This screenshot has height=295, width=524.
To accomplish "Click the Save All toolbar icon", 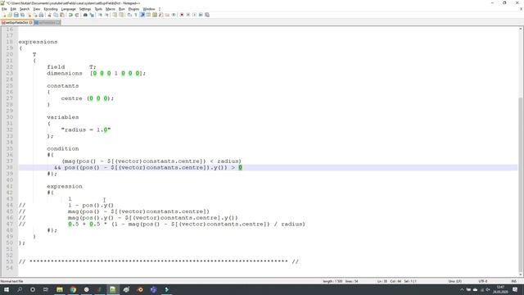I will 22,15.
